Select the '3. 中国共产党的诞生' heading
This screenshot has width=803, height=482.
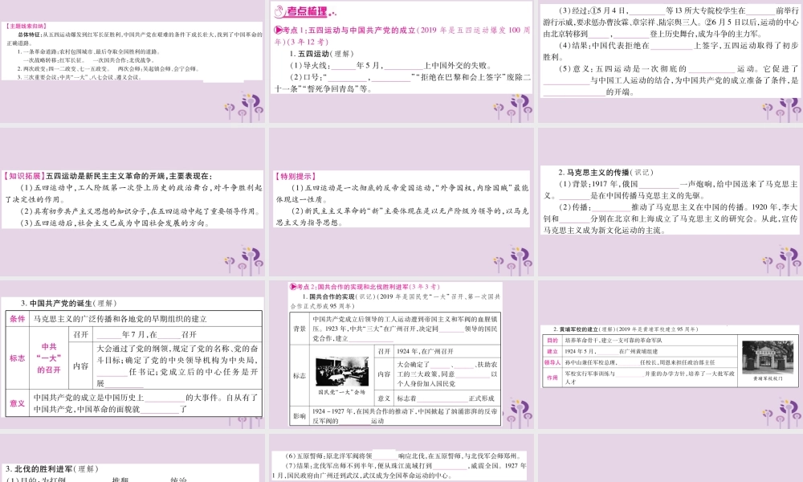68,304
